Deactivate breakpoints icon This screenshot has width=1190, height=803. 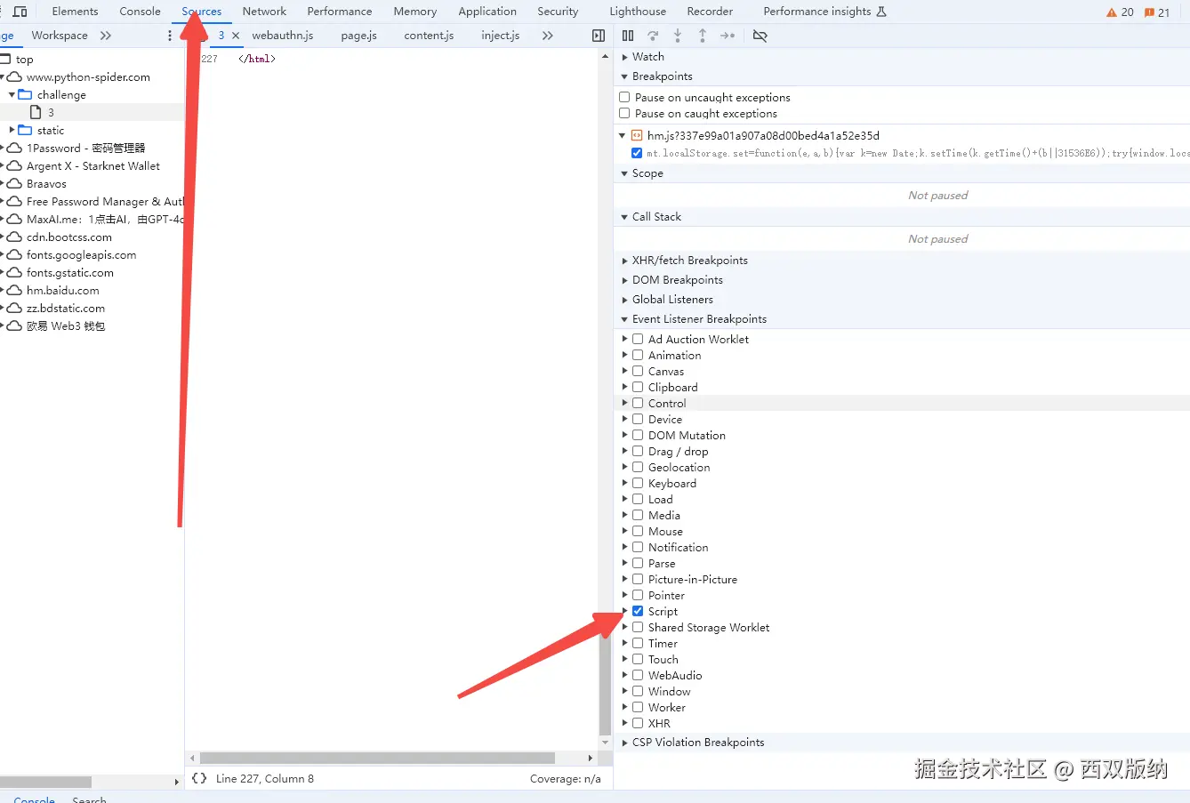point(760,36)
